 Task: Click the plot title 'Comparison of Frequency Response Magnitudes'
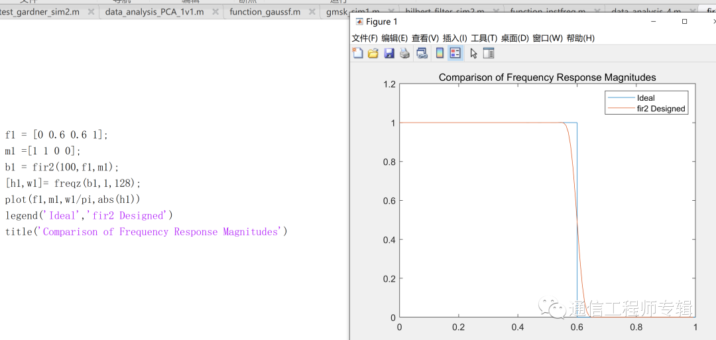click(547, 77)
